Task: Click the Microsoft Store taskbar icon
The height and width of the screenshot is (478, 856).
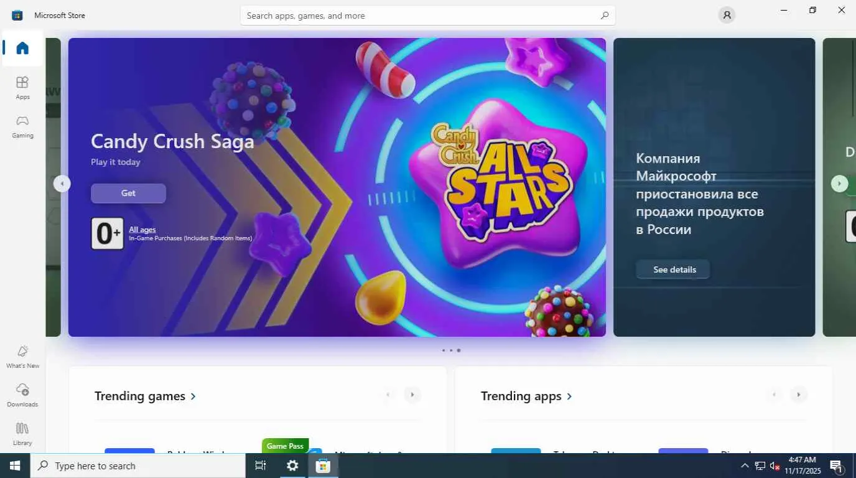Action: 323,466
